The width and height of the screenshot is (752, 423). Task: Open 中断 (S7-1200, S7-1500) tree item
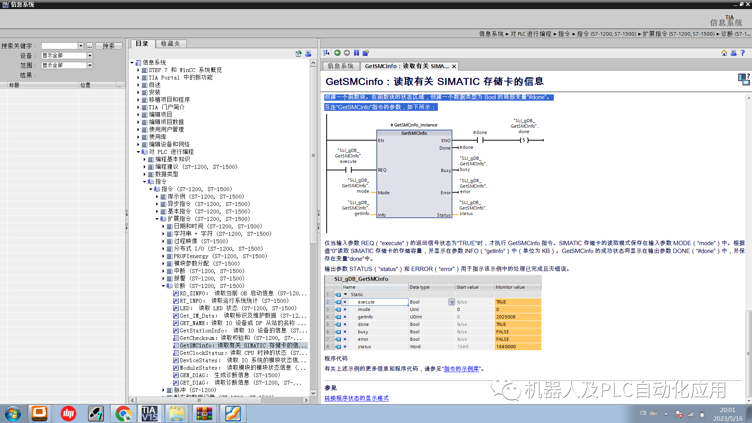coord(209,271)
